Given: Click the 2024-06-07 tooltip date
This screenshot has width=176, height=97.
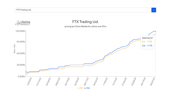Looking at the screenshot, I should tap(147, 38).
